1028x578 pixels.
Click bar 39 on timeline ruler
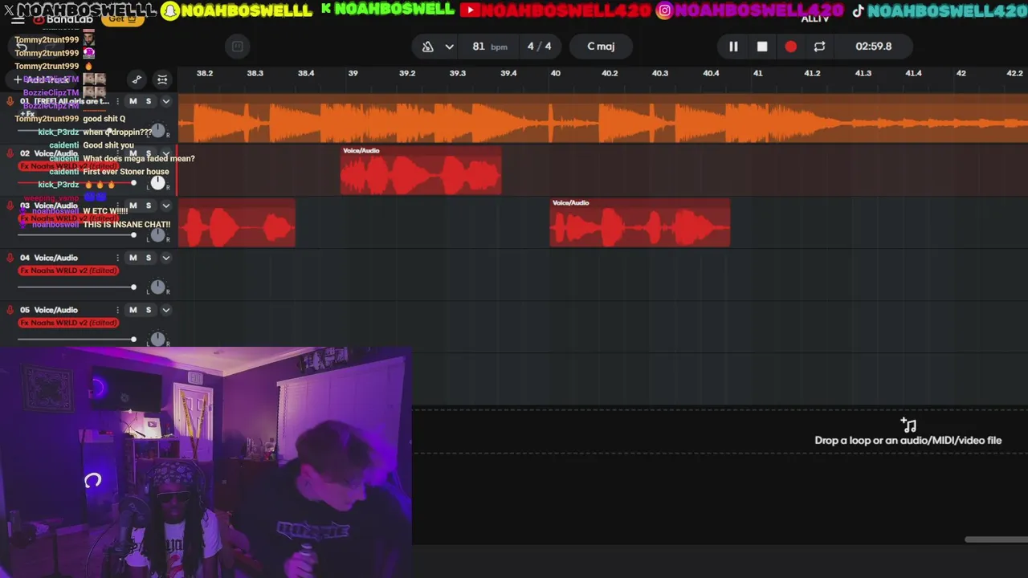pyautogui.click(x=353, y=73)
